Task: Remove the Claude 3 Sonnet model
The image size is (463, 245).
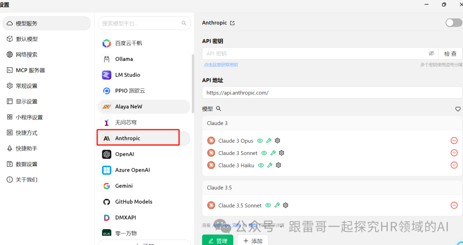Action: point(454,152)
